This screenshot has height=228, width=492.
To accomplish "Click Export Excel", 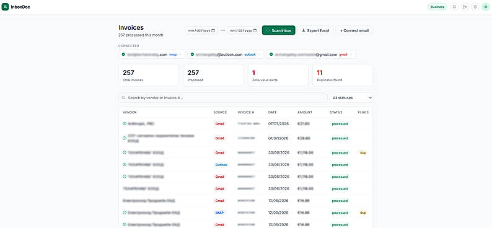I will point(315,30).
